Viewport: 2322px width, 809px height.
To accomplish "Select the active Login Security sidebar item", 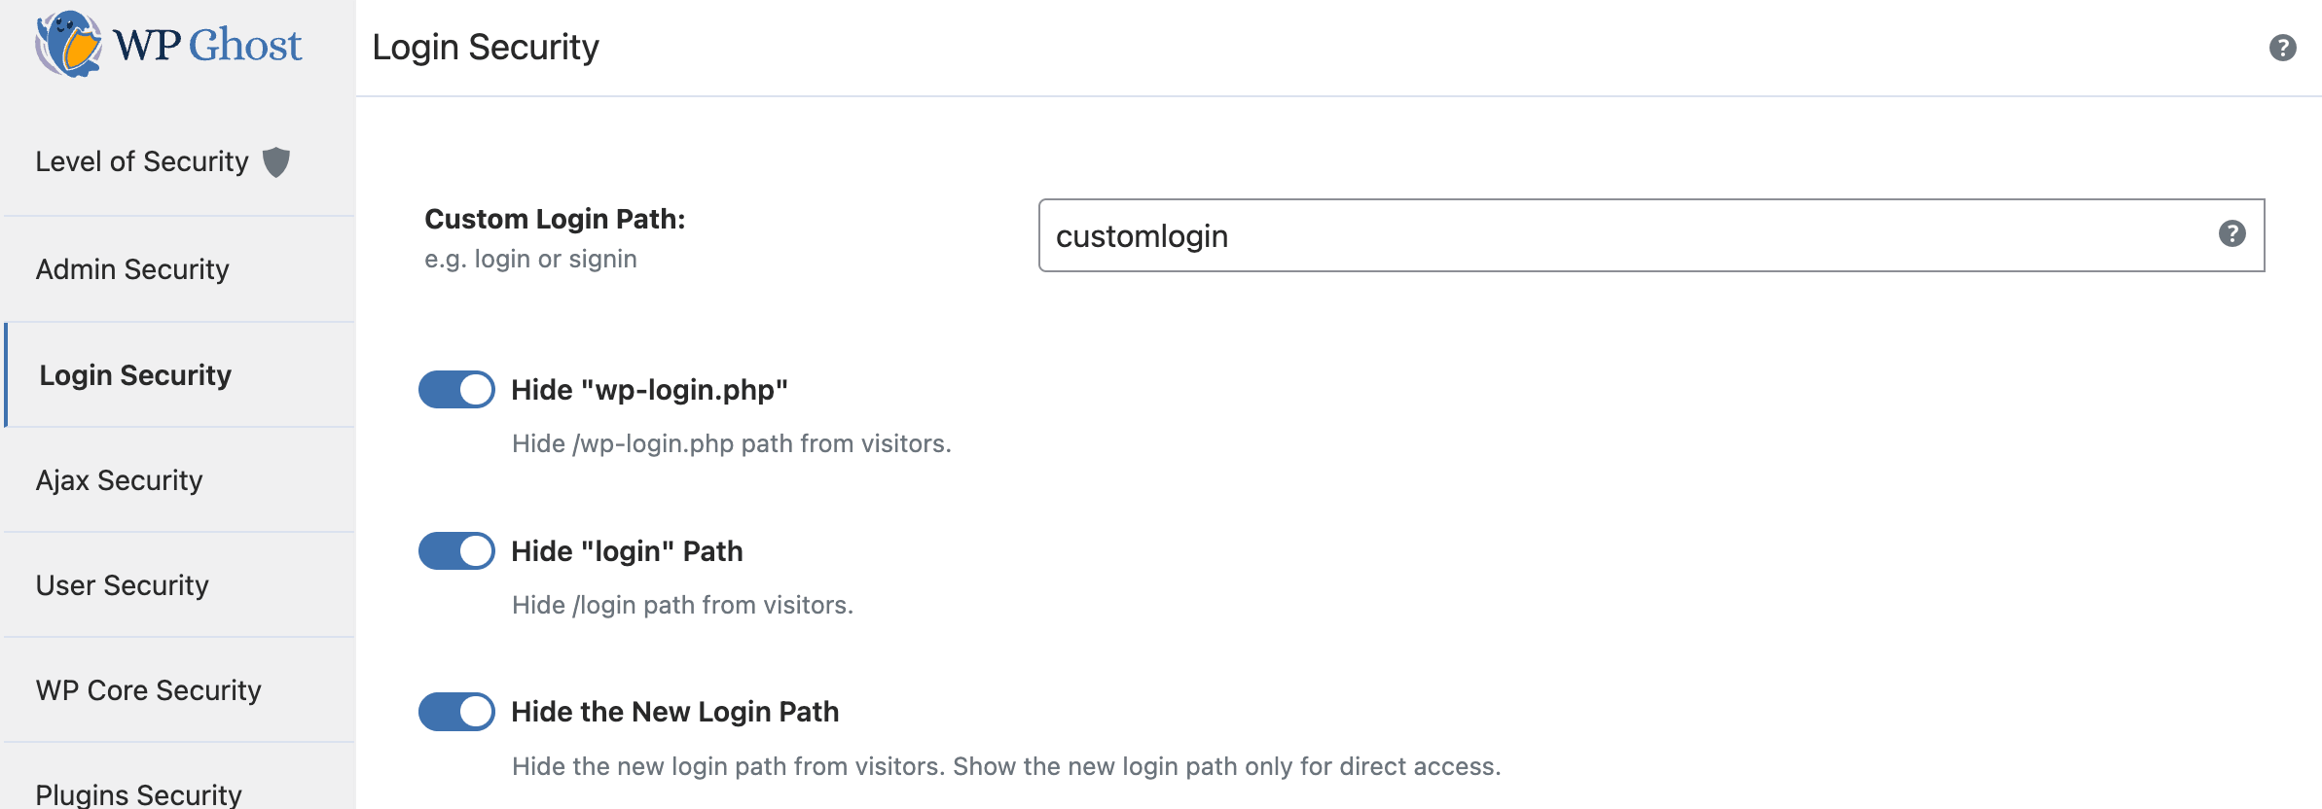I will pyautogui.click(x=137, y=374).
